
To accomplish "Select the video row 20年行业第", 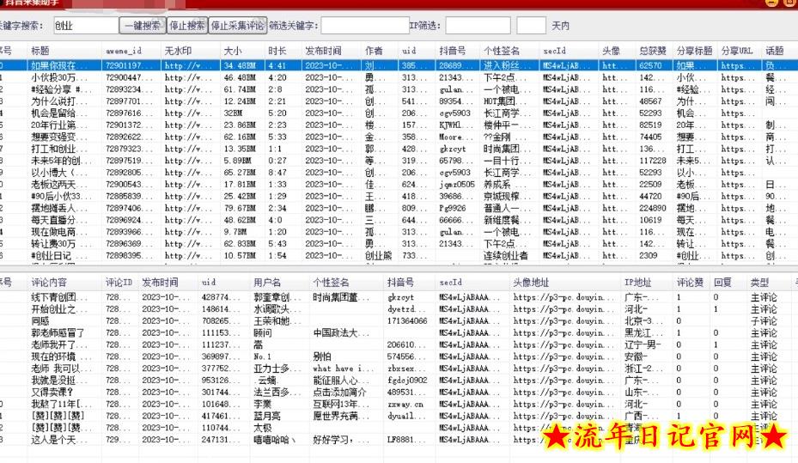I will point(397,125).
